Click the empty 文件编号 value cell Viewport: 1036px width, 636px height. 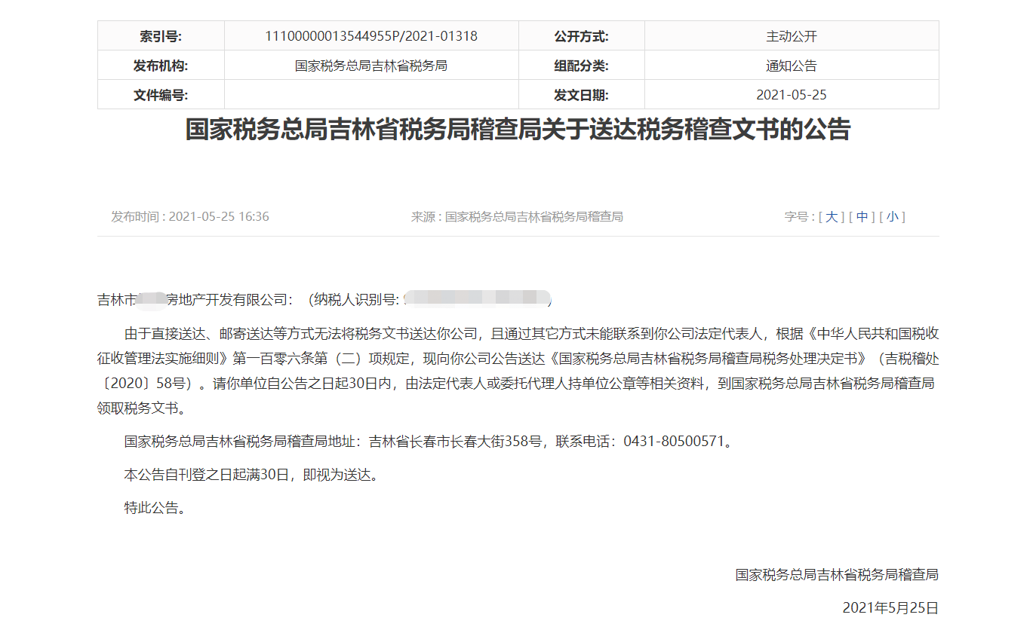371,95
